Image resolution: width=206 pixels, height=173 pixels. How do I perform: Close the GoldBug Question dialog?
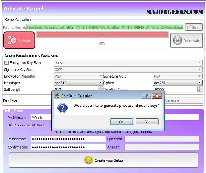pos(157,96)
